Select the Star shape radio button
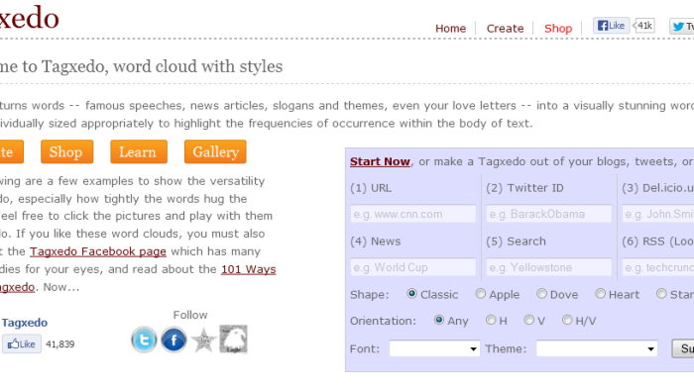Viewport: 694px width, 390px height. coord(661,294)
